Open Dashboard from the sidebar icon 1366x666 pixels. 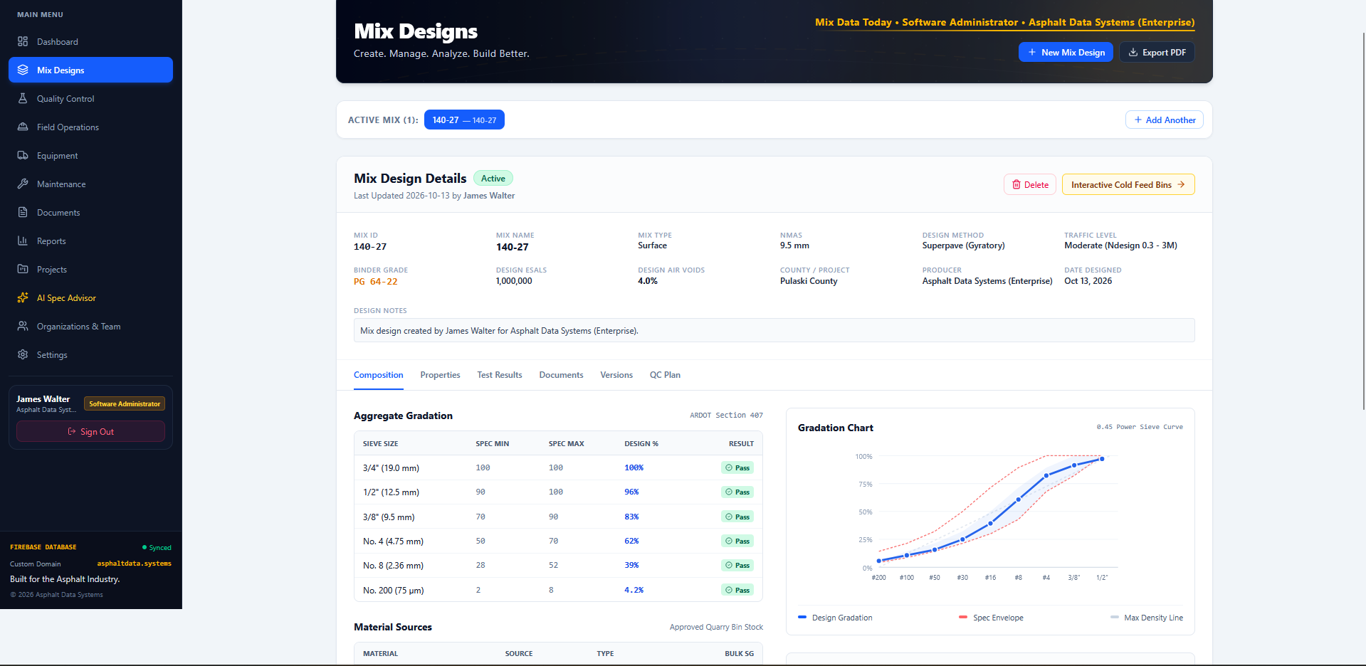click(23, 41)
